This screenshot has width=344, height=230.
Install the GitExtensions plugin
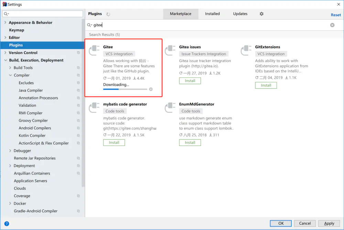tap(266, 85)
